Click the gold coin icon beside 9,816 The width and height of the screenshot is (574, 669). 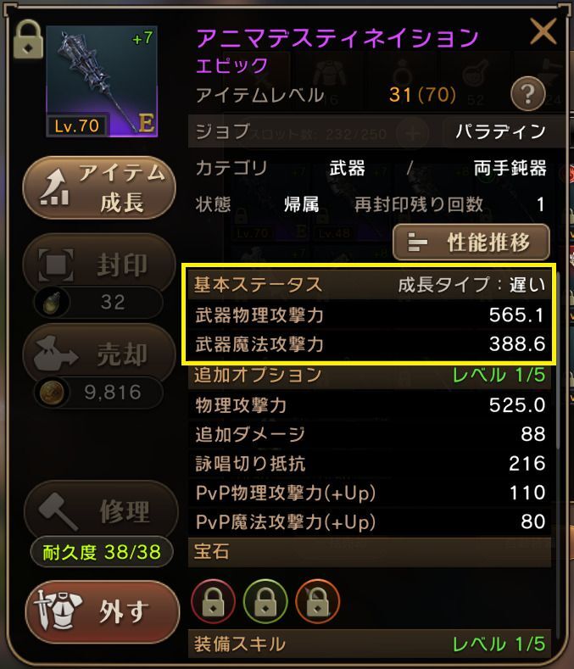[x=52, y=392]
